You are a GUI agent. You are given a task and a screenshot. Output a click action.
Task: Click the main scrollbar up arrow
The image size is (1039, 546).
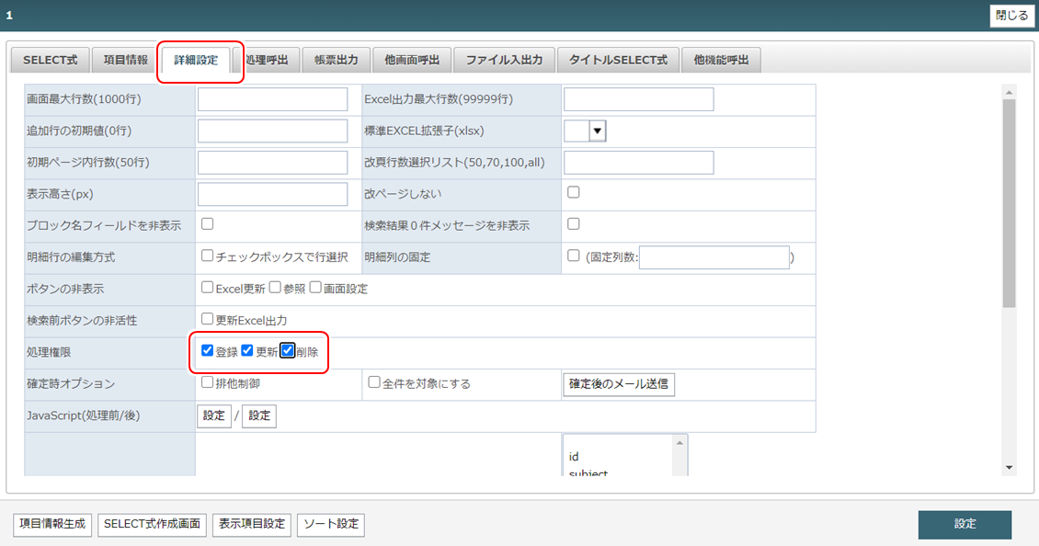point(1010,93)
